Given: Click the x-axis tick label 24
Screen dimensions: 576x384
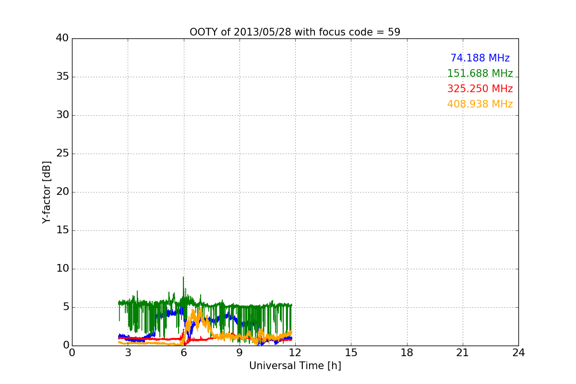Looking at the screenshot, I should click(x=518, y=353).
